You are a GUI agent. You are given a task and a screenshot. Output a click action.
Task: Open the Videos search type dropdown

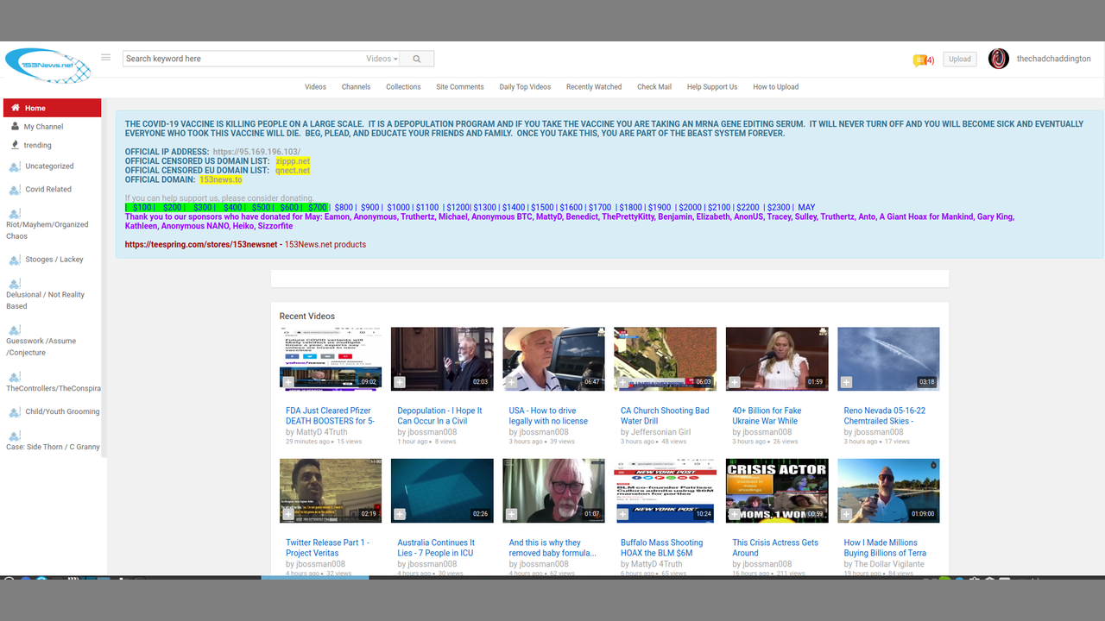click(382, 59)
